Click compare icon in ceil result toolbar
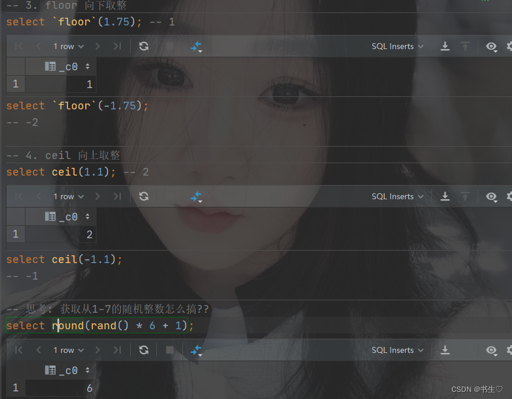512x399 pixels. click(x=197, y=197)
